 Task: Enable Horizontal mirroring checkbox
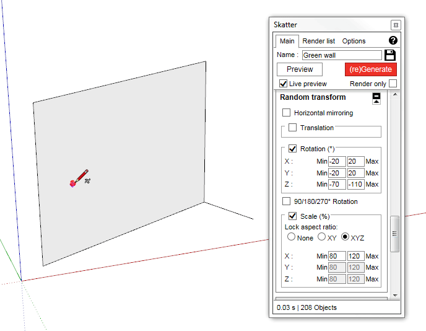coord(286,113)
